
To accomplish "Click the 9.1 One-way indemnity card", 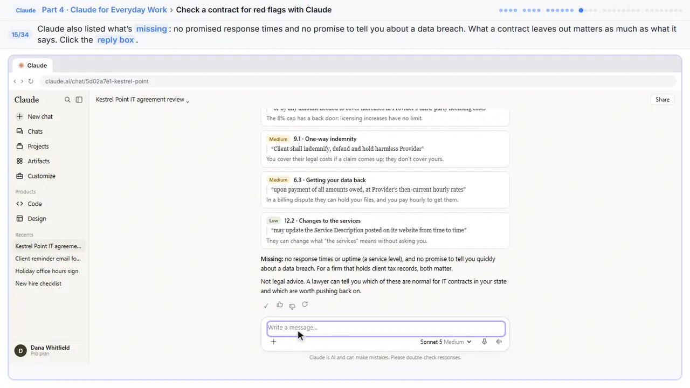I will point(385,149).
